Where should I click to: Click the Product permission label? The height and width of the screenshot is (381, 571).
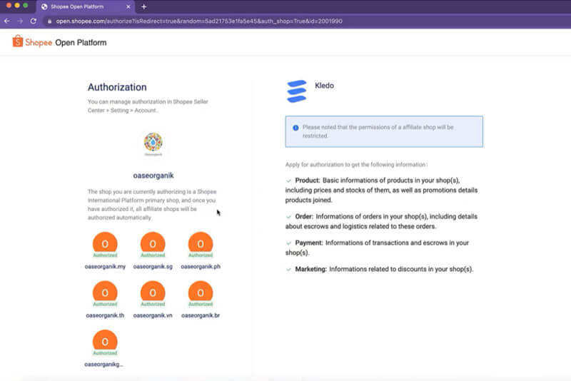(308, 181)
